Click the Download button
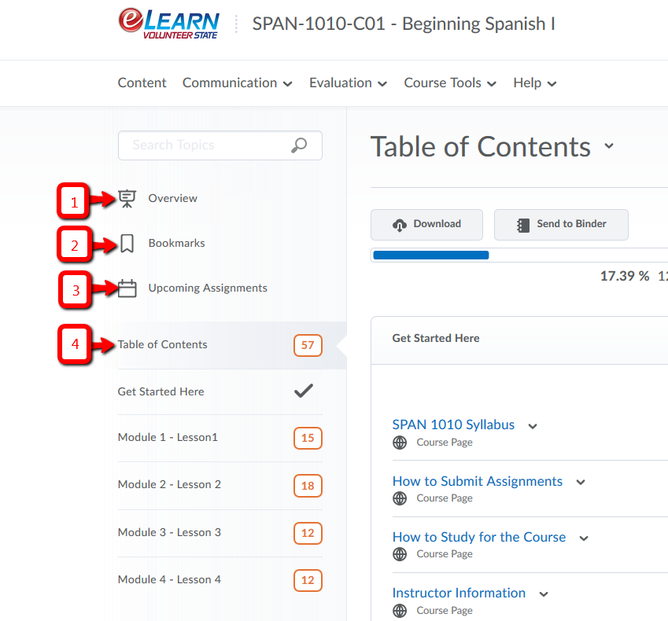The width and height of the screenshot is (668, 621). (x=427, y=225)
